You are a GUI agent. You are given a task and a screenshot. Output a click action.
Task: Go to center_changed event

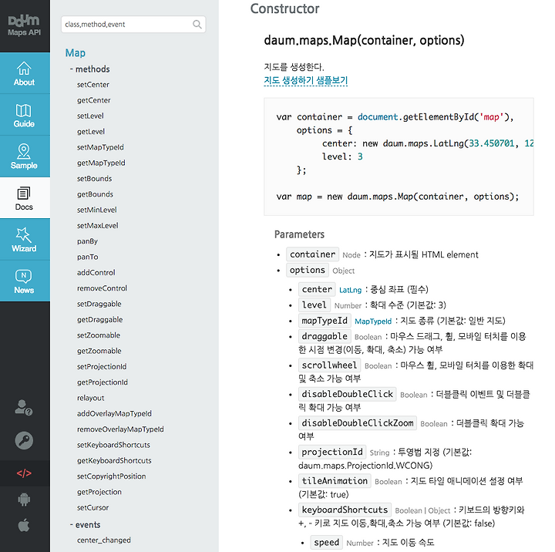pyautogui.click(x=104, y=540)
